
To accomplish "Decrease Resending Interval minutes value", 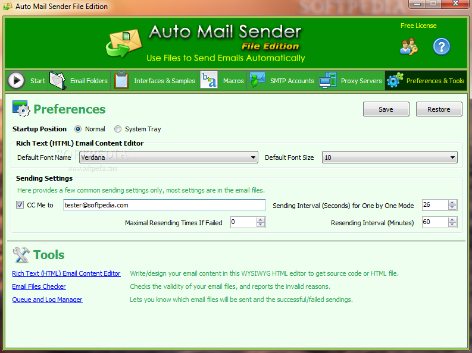I will 452,225.
